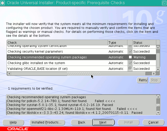Image resolution: width=167 pixels, height=131 pixels.
Task: Click right arrow of horizontal scrollbar
Action: [154, 73]
